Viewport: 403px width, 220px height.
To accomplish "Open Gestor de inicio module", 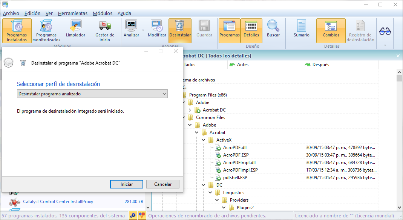I will click(x=104, y=31).
